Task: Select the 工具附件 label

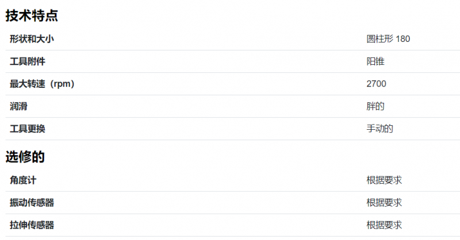Action: tap(27, 61)
